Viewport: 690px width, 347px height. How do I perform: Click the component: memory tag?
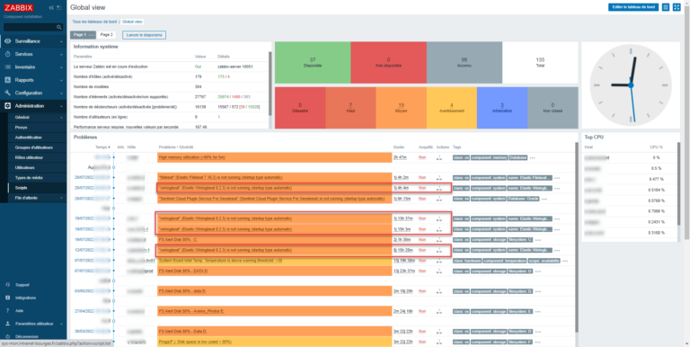[x=489, y=157]
